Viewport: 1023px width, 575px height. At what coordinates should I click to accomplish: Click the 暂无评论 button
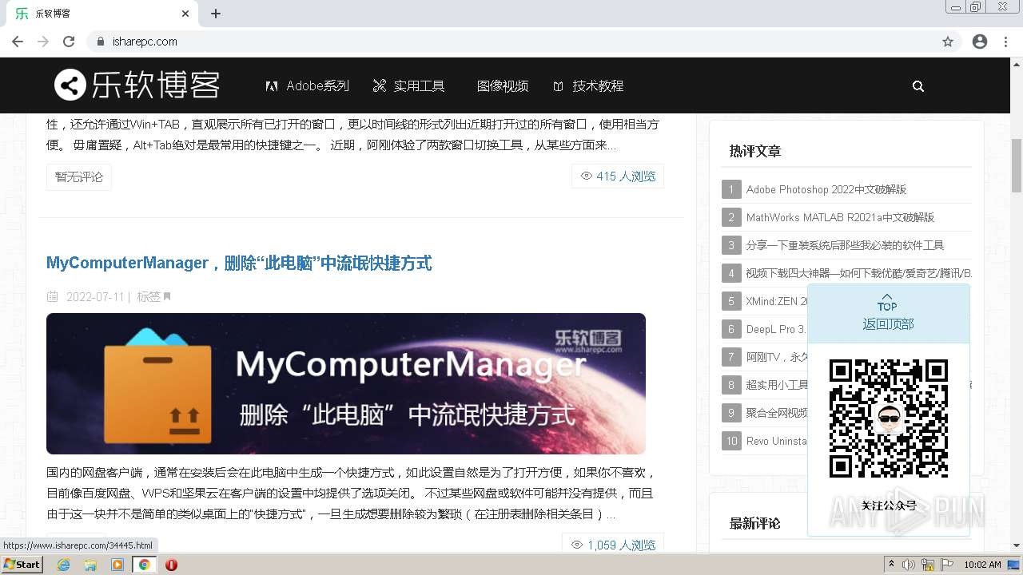click(79, 176)
